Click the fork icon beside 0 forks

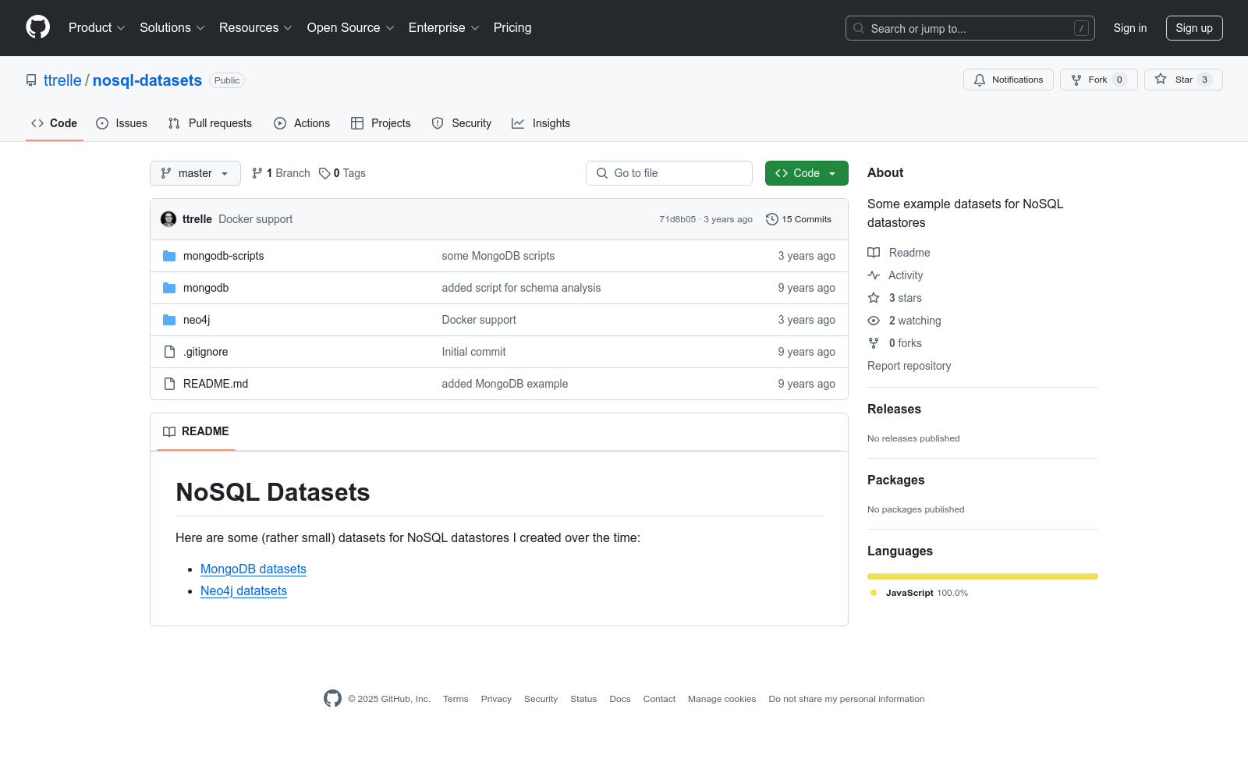click(x=874, y=343)
